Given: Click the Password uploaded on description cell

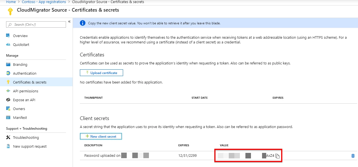Looking at the screenshot, I should [x=116, y=156].
